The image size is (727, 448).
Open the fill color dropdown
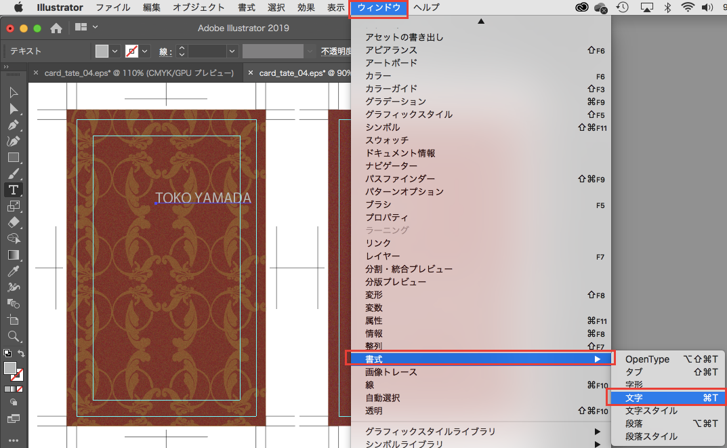pyautogui.click(x=115, y=51)
